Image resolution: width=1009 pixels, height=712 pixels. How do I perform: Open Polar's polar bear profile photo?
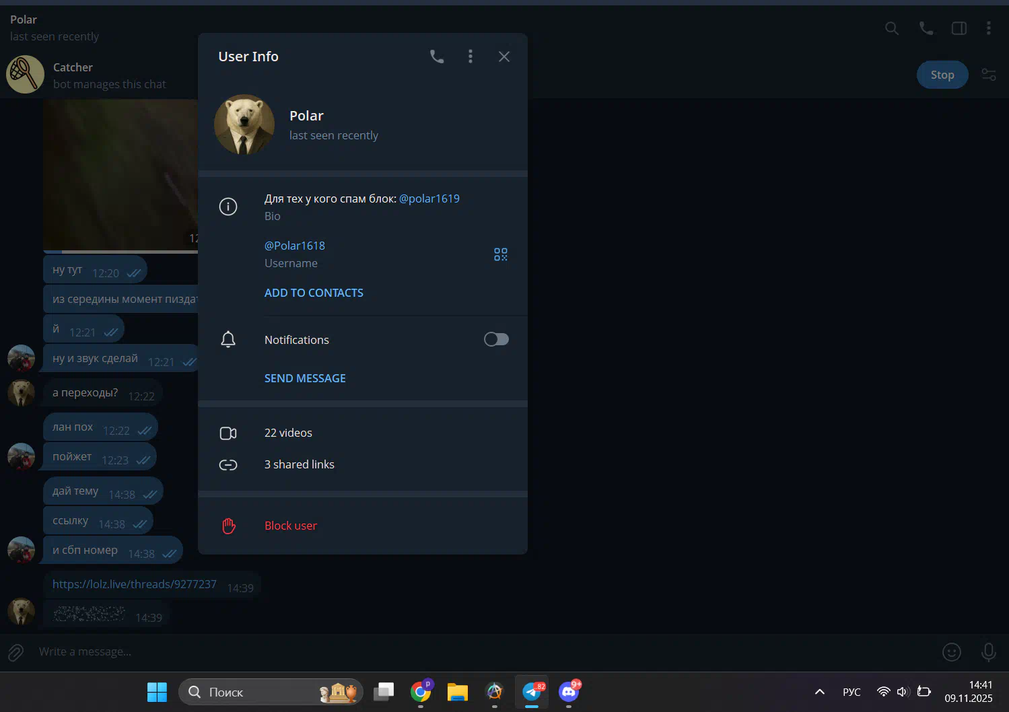click(x=244, y=124)
